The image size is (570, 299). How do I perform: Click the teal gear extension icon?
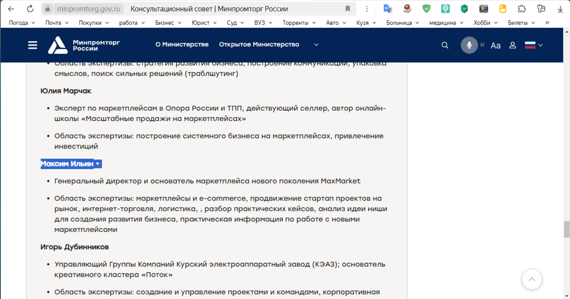(x=445, y=9)
